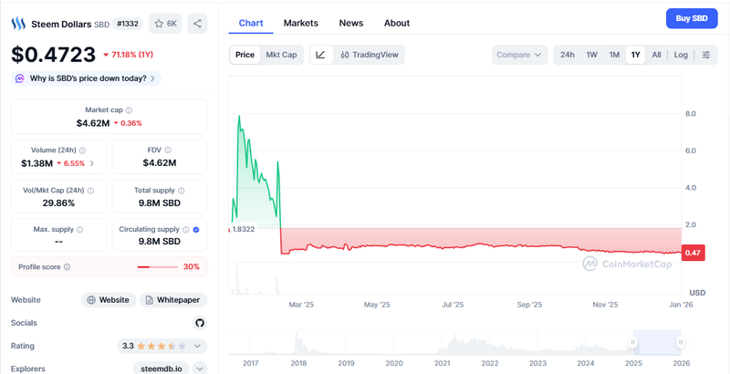Screen dimensions: 730x374
Task: Click the Steem Dollars coin logo
Action: 19,24
